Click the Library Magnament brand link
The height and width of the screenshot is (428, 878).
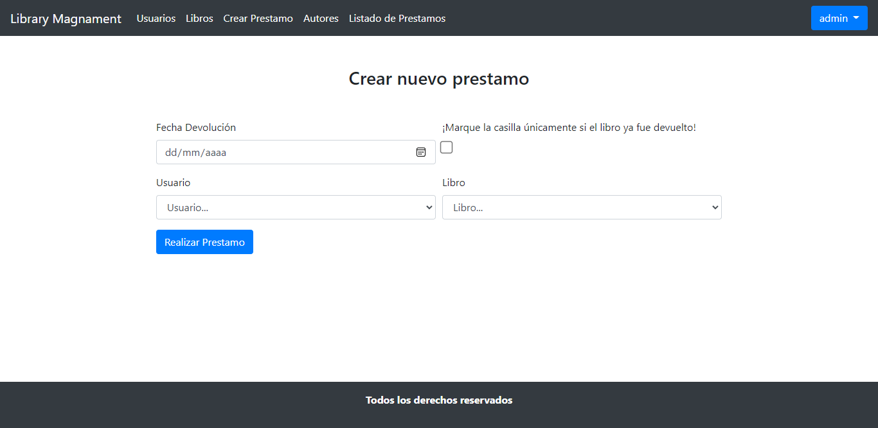66,19
